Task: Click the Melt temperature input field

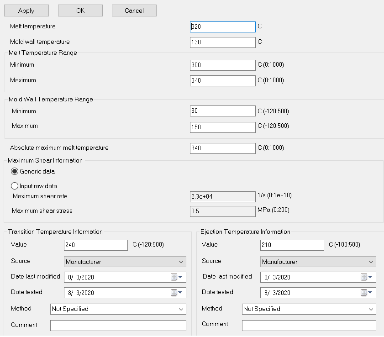Action: coord(222,27)
